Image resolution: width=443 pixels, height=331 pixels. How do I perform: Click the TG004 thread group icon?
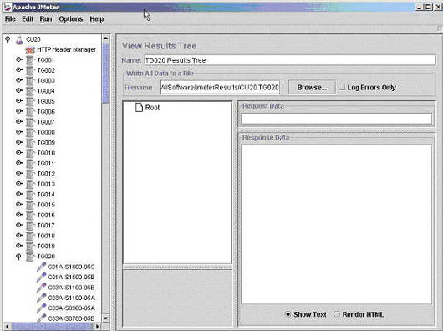click(30, 91)
